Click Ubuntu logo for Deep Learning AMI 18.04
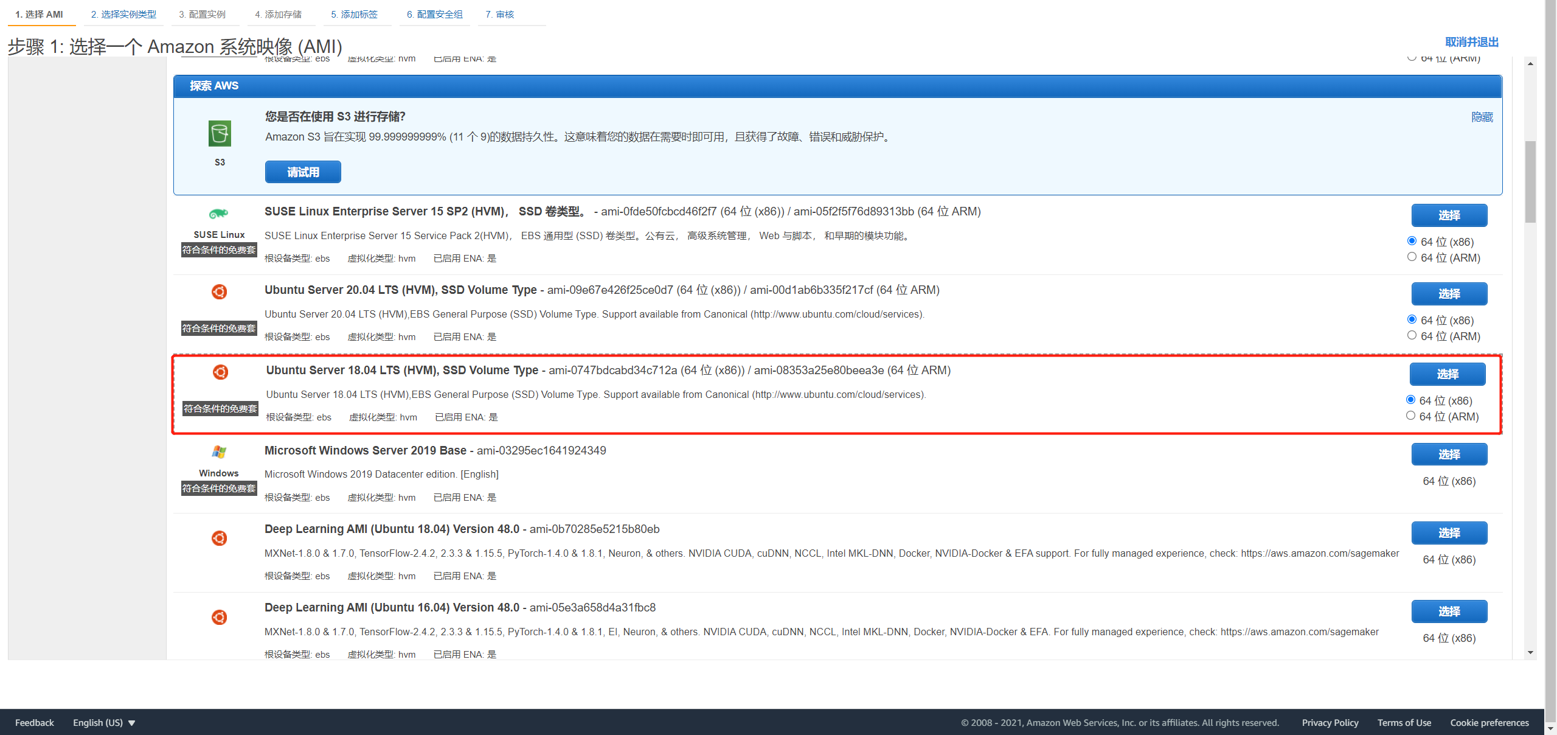The width and height of the screenshot is (1557, 735). click(x=220, y=538)
